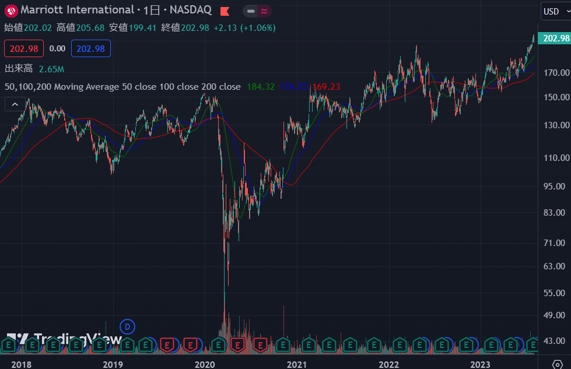The width and height of the screenshot is (571, 369).
Task: Open the USD currency dropdown
Action: pyautogui.click(x=556, y=11)
